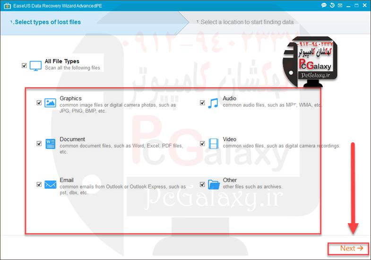
Task: Go to step 1 Select types of lost files
Action: 45,22
